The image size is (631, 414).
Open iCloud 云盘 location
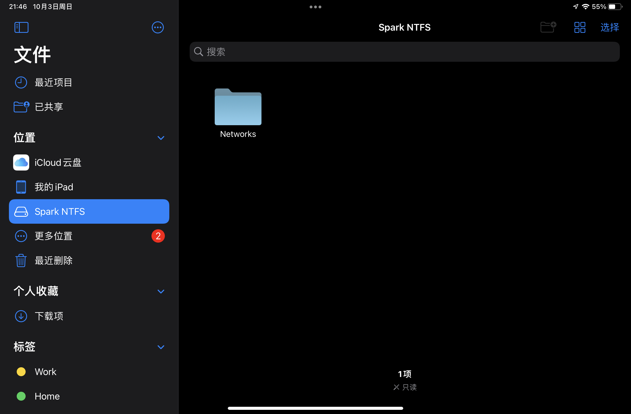58,162
